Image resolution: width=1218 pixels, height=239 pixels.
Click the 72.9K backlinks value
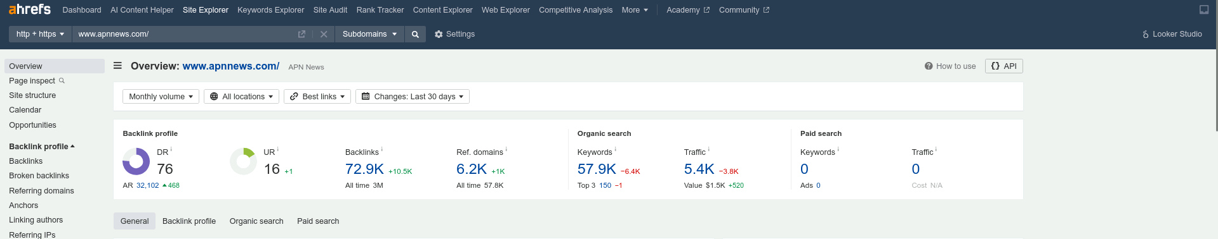tap(364, 169)
